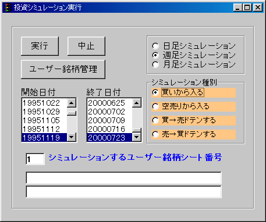Select end date 20000723
The height and width of the screenshot is (222, 266).
109,138
